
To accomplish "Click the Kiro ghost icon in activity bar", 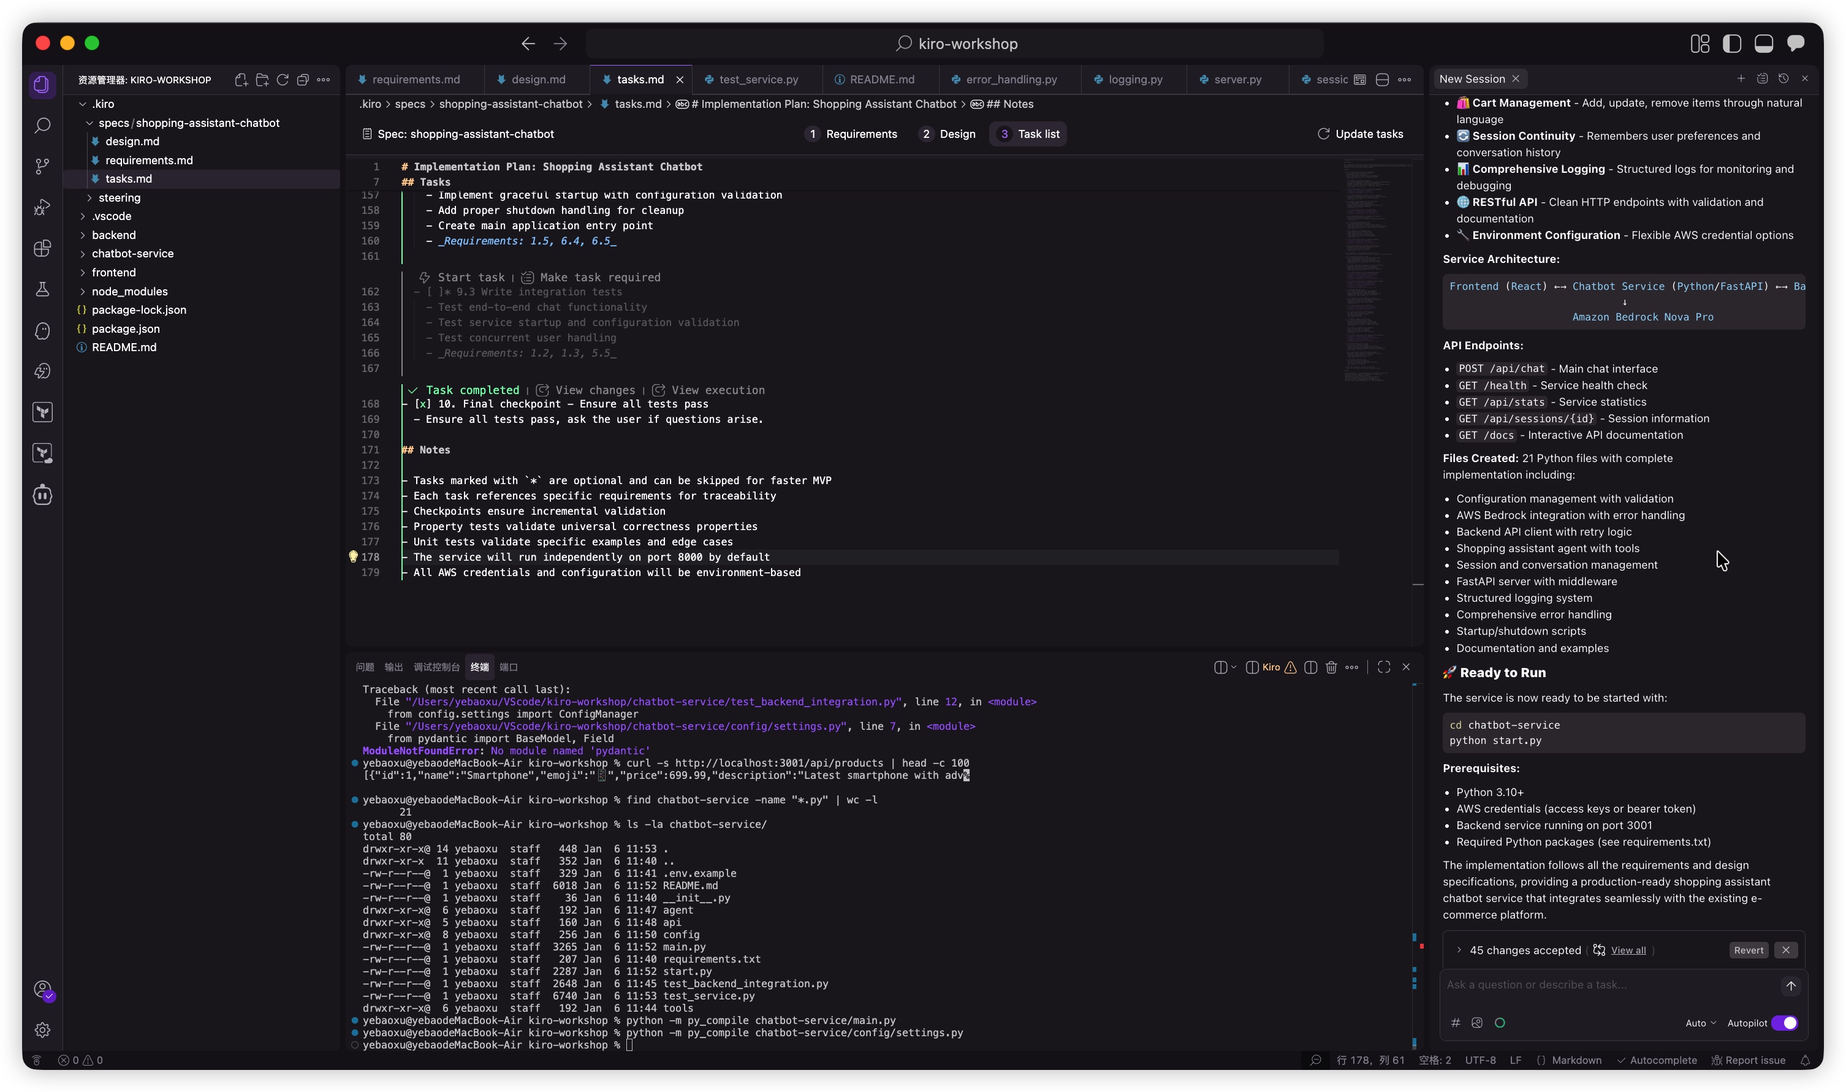I will 43,331.
